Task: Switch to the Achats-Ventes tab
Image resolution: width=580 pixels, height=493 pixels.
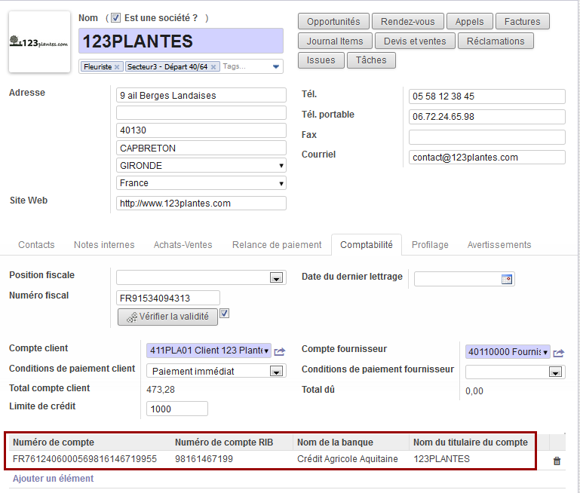Action: tap(183, 245)
